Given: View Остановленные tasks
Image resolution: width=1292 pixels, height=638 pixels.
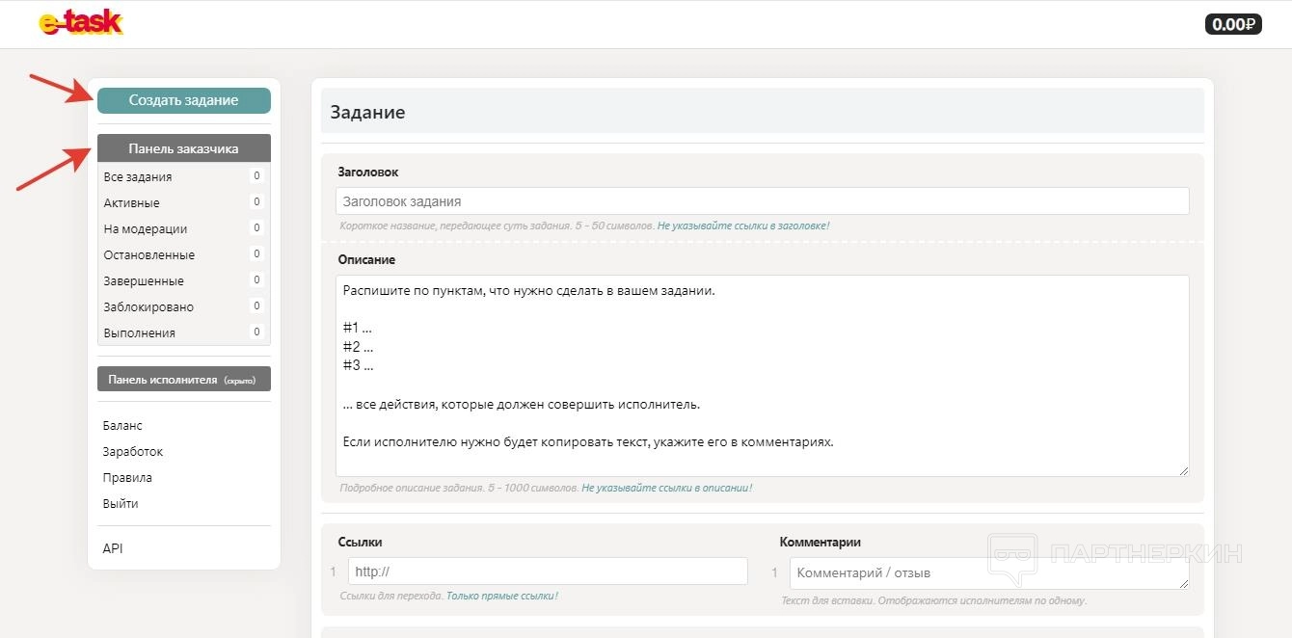Looking at the screenshot, I should click(149, 255).
